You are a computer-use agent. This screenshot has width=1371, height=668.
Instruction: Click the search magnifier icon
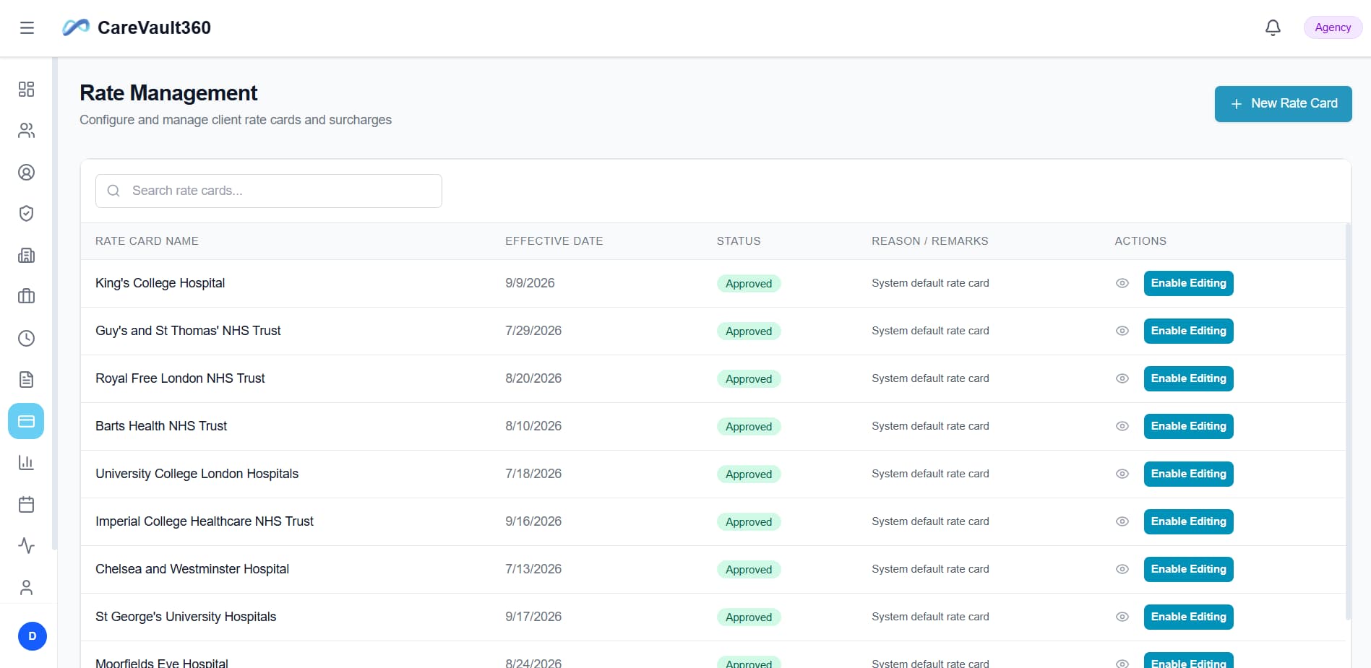[x=113, y=191]
